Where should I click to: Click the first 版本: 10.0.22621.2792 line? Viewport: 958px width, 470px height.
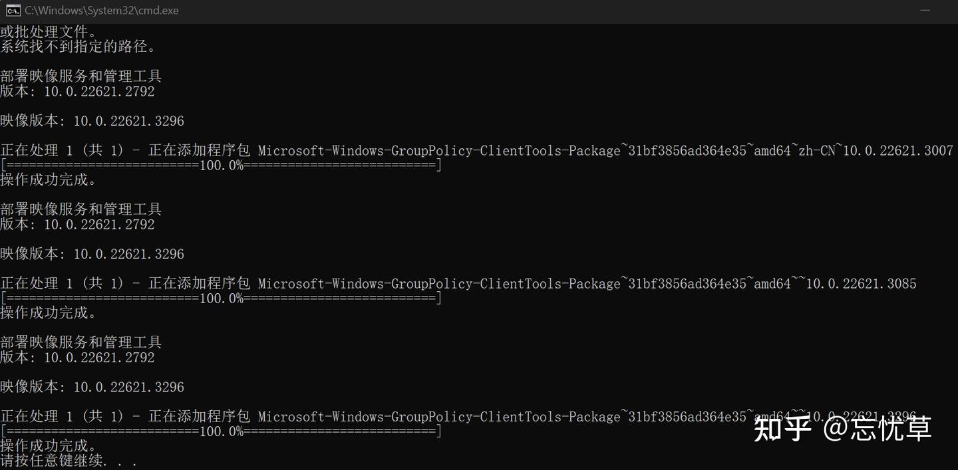tap(78, 92)
